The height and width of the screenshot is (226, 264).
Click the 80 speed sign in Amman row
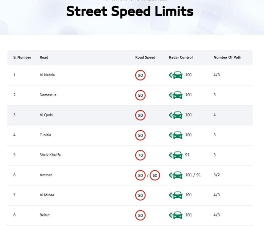pos(140,175)
